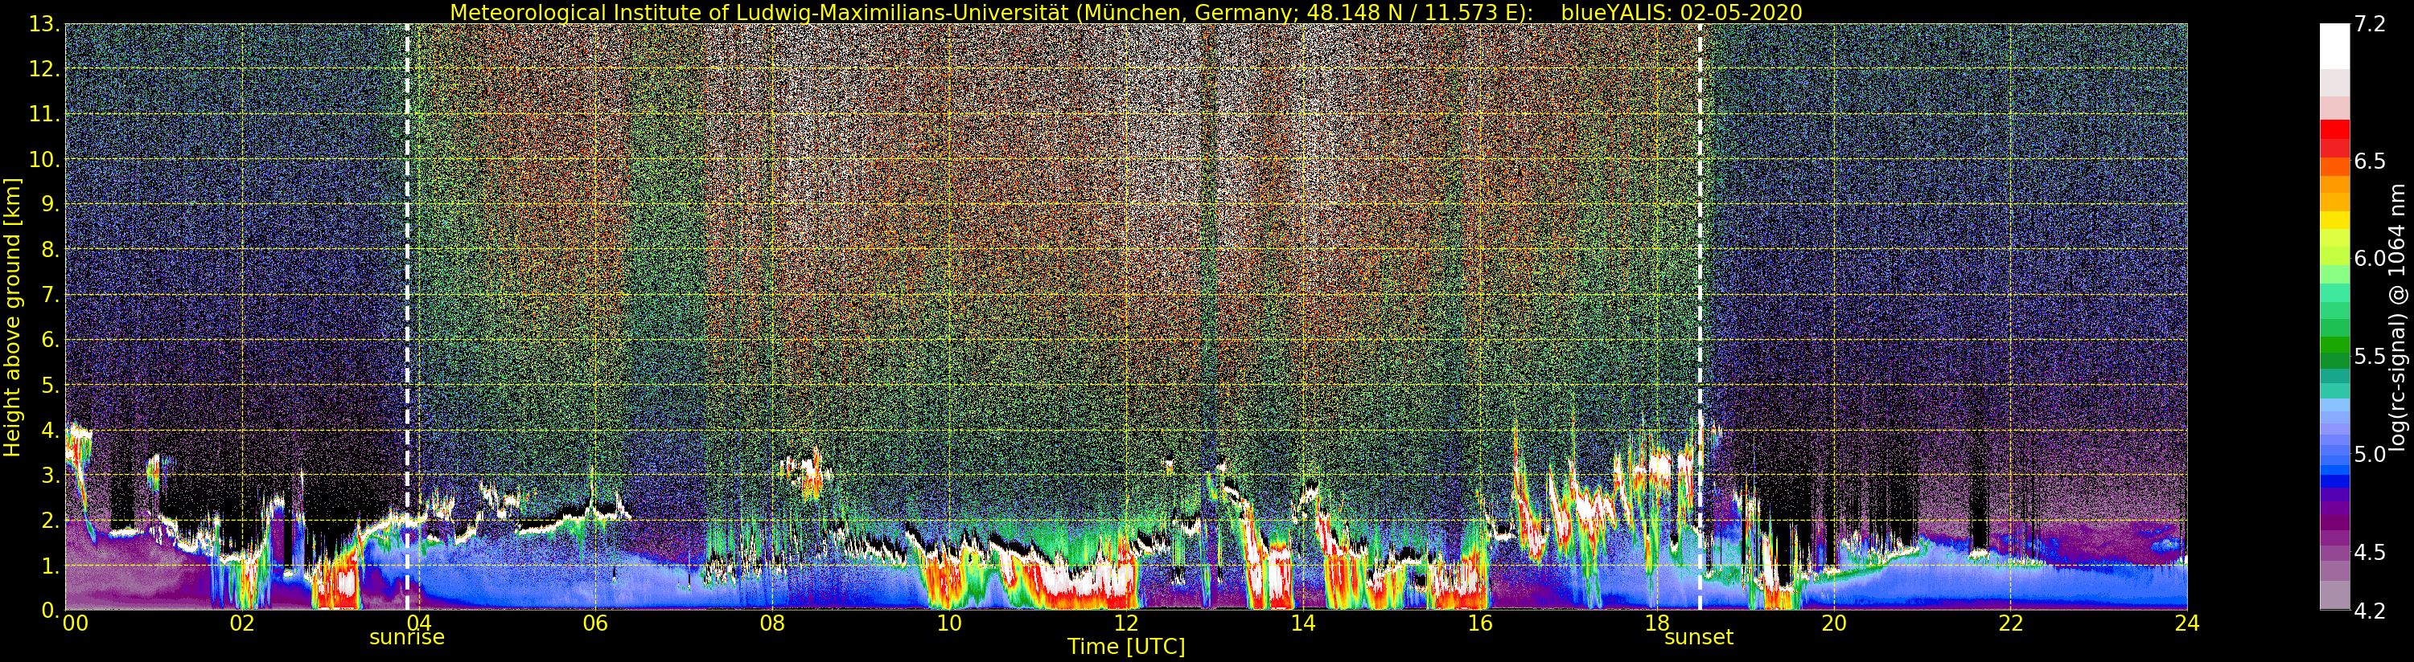2414x662 pixels.
Task: Click the height axis tick label '4.'
Action: click(x=51, y=431)
